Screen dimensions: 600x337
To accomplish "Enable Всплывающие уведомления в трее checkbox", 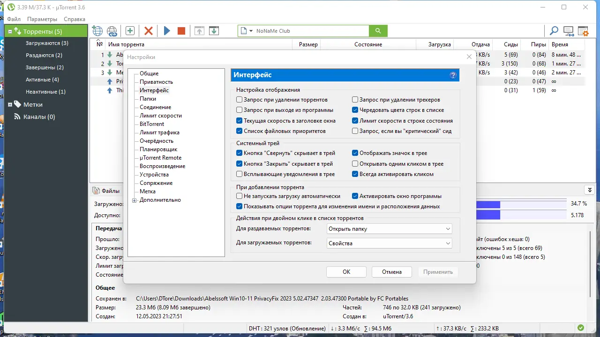I will (240, 174).
